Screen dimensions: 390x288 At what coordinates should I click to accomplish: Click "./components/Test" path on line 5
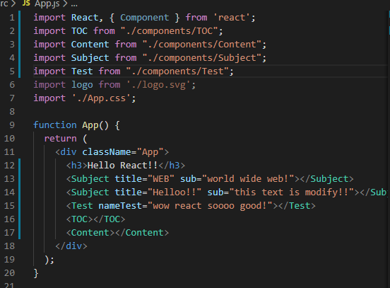[x=177, y=71]
